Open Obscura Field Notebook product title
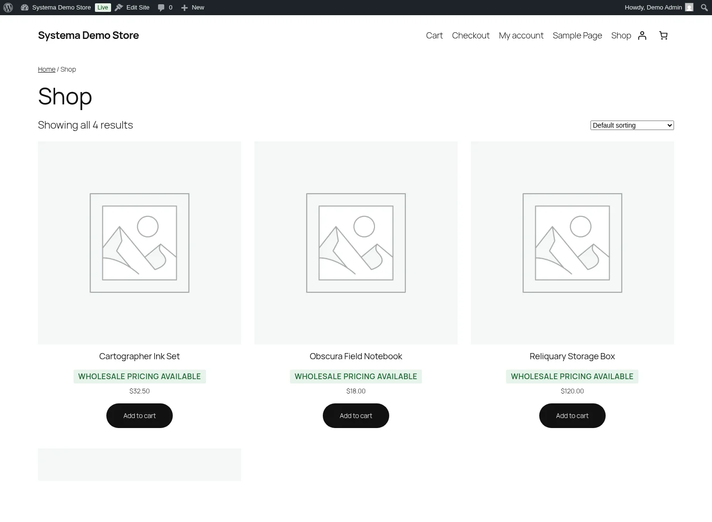Image resolution: width=712 pixels, height=522 pixels. (x=356, y=356)
